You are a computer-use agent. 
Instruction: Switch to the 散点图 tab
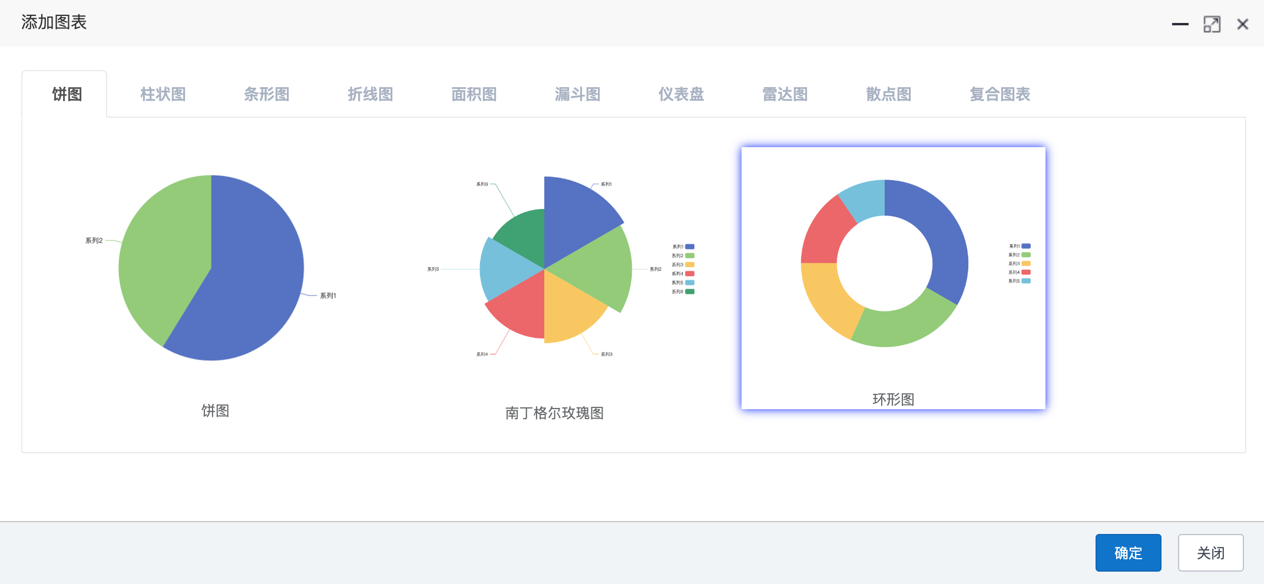click(889, 94)
